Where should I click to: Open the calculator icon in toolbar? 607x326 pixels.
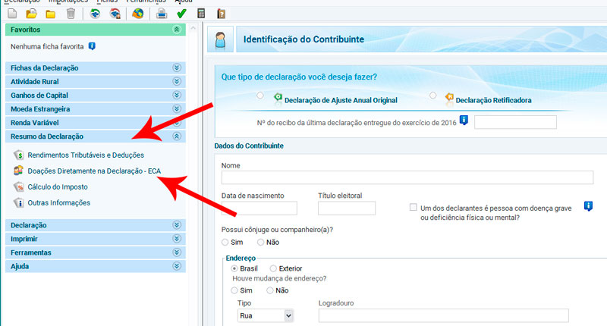202,14
